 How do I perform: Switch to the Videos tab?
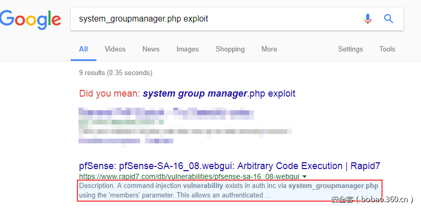[x=115, y=49]
